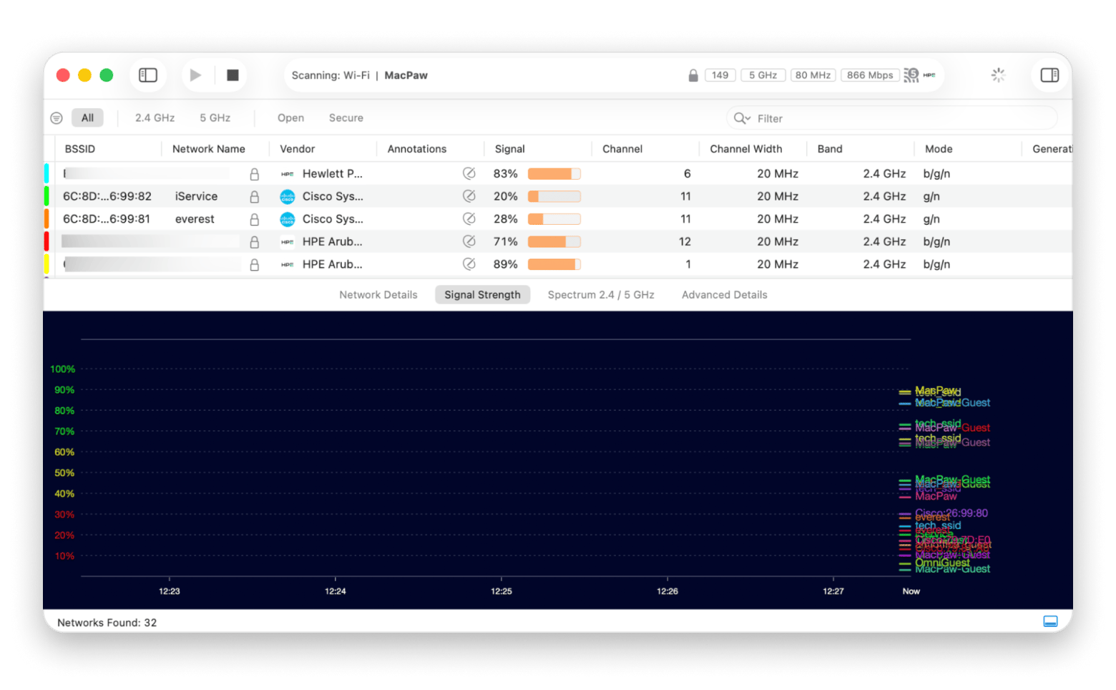The image size is (1116, 690).
Task: Click the channel 149 badge
Action: pyautogui.click(x=720, y=75)
